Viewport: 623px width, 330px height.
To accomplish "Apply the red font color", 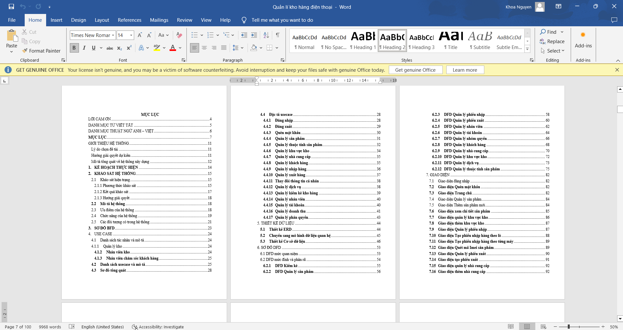I will click(x=173, y=48).
